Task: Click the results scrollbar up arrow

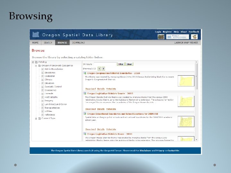Action: (x=196, y=62)
